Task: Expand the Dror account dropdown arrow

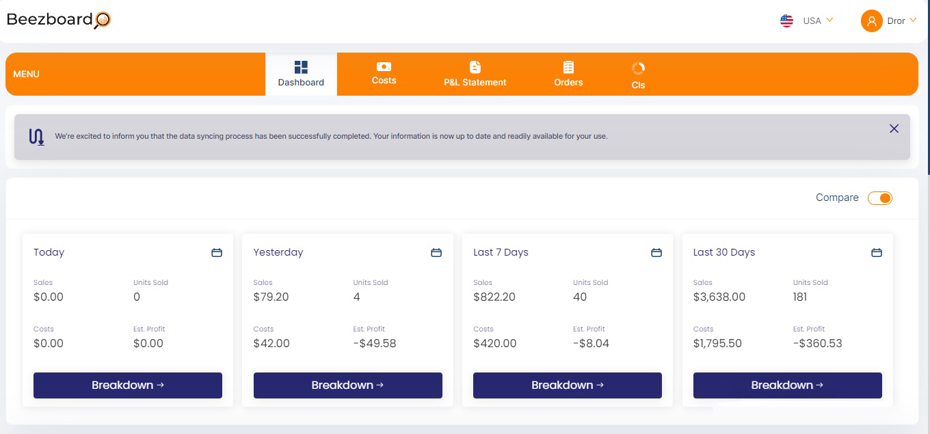Action: (913, 21)
